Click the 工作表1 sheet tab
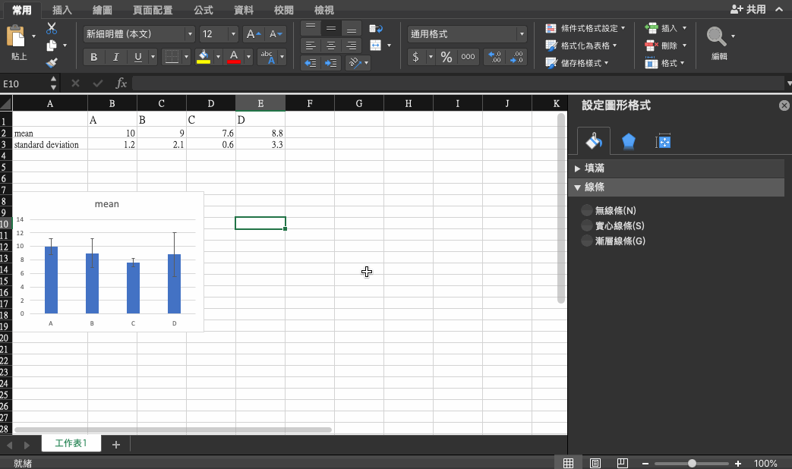The image size is (792, 469). (x=71, y=443)
